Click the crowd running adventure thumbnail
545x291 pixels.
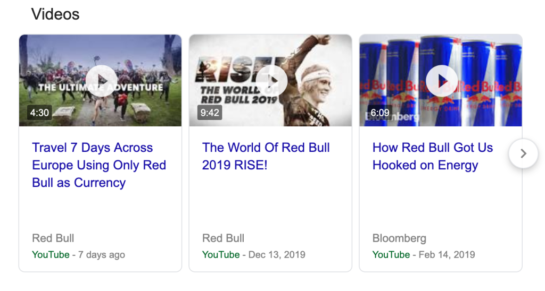101,81
